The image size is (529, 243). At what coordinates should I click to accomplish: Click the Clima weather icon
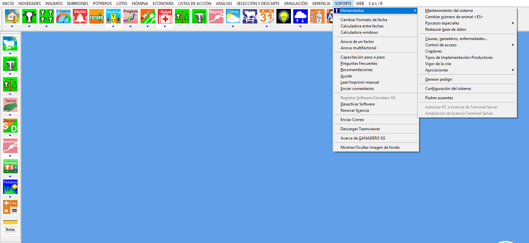233,16
